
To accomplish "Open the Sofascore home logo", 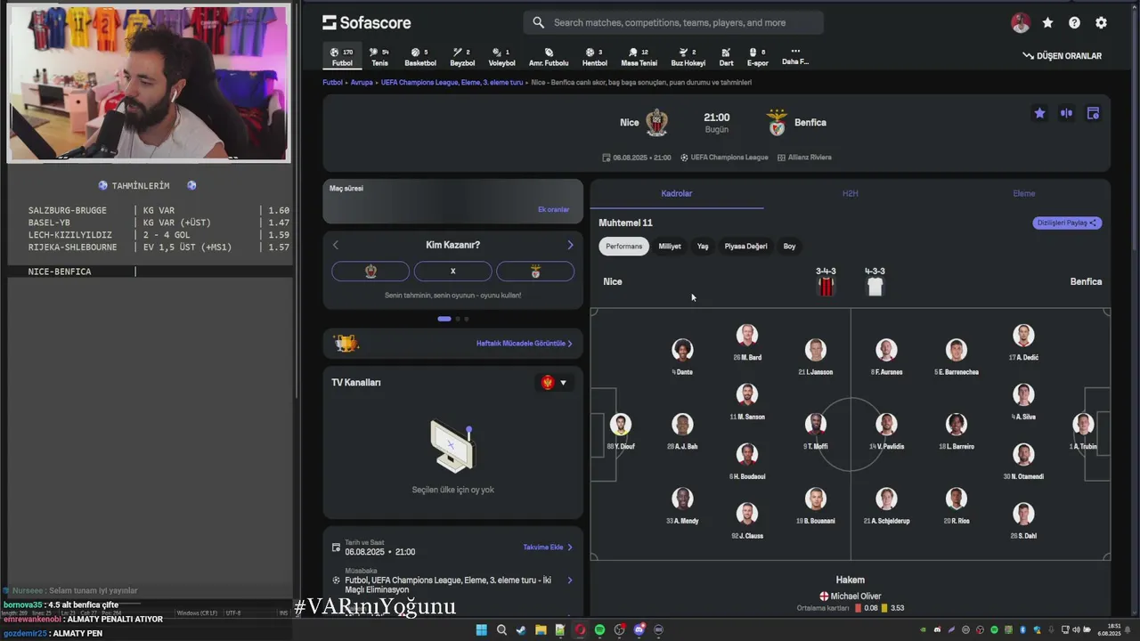I will tap(366, 22).
